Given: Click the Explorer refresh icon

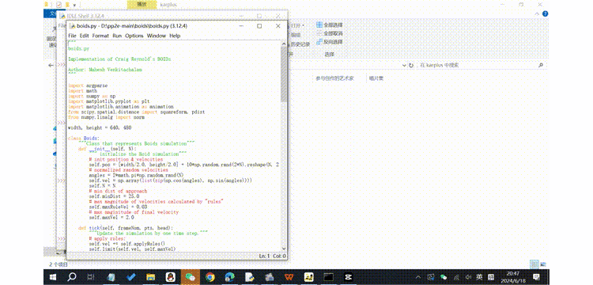Looking at the screenshot, I should pos(411,66).
